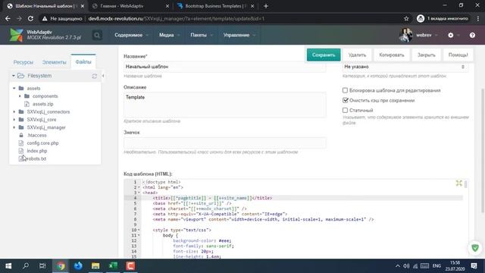The image size is (485, 273).
Task: Bookmark this page with star icon
Action: point(406,18)
